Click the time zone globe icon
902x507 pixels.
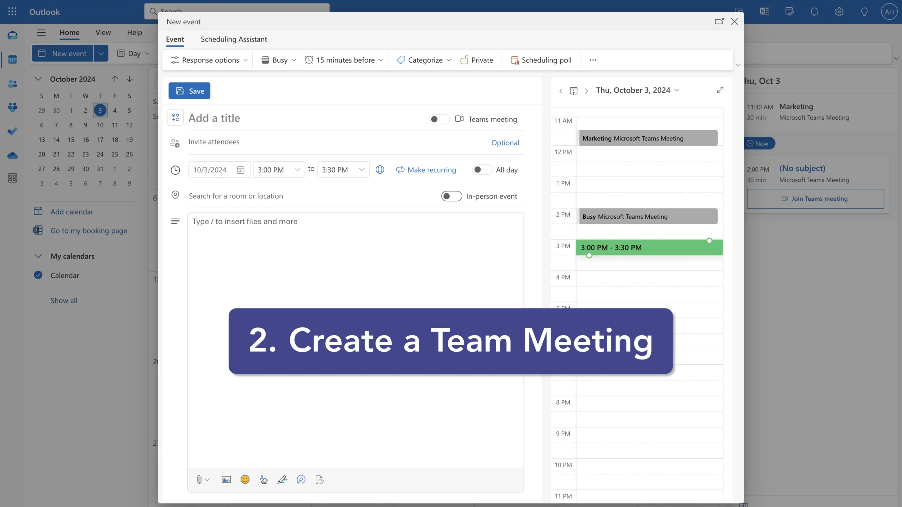click(380, 170)
